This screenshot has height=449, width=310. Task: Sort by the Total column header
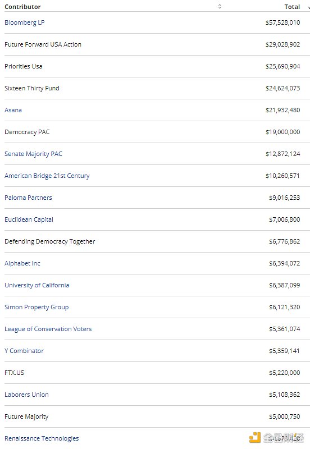tap(292, 7)
